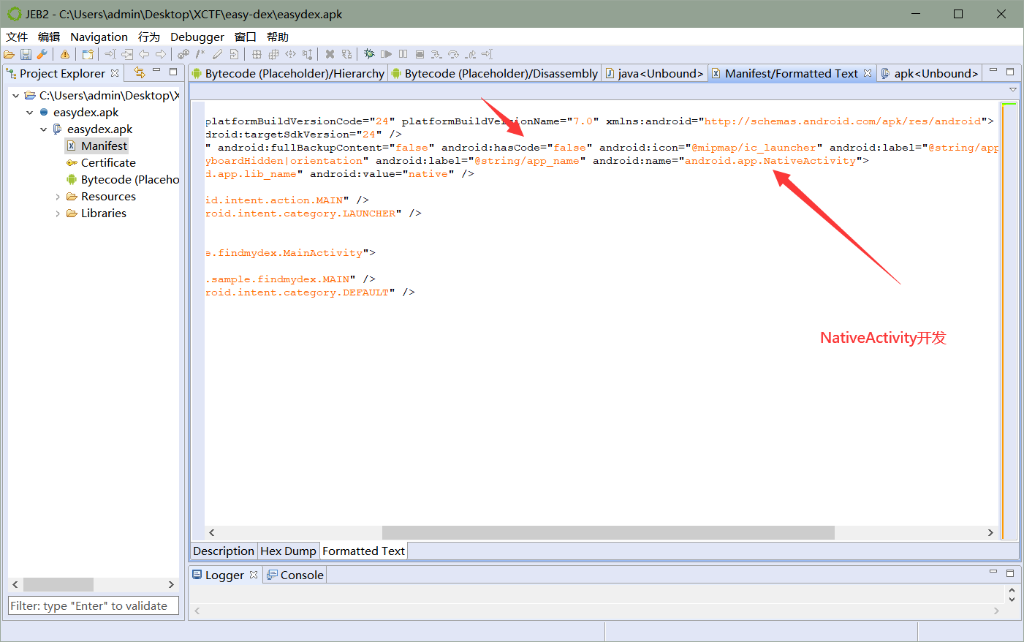Screen dimensions: 1024x642
Task: Maximize the editor area panel
Action: tap(1010, 72)
